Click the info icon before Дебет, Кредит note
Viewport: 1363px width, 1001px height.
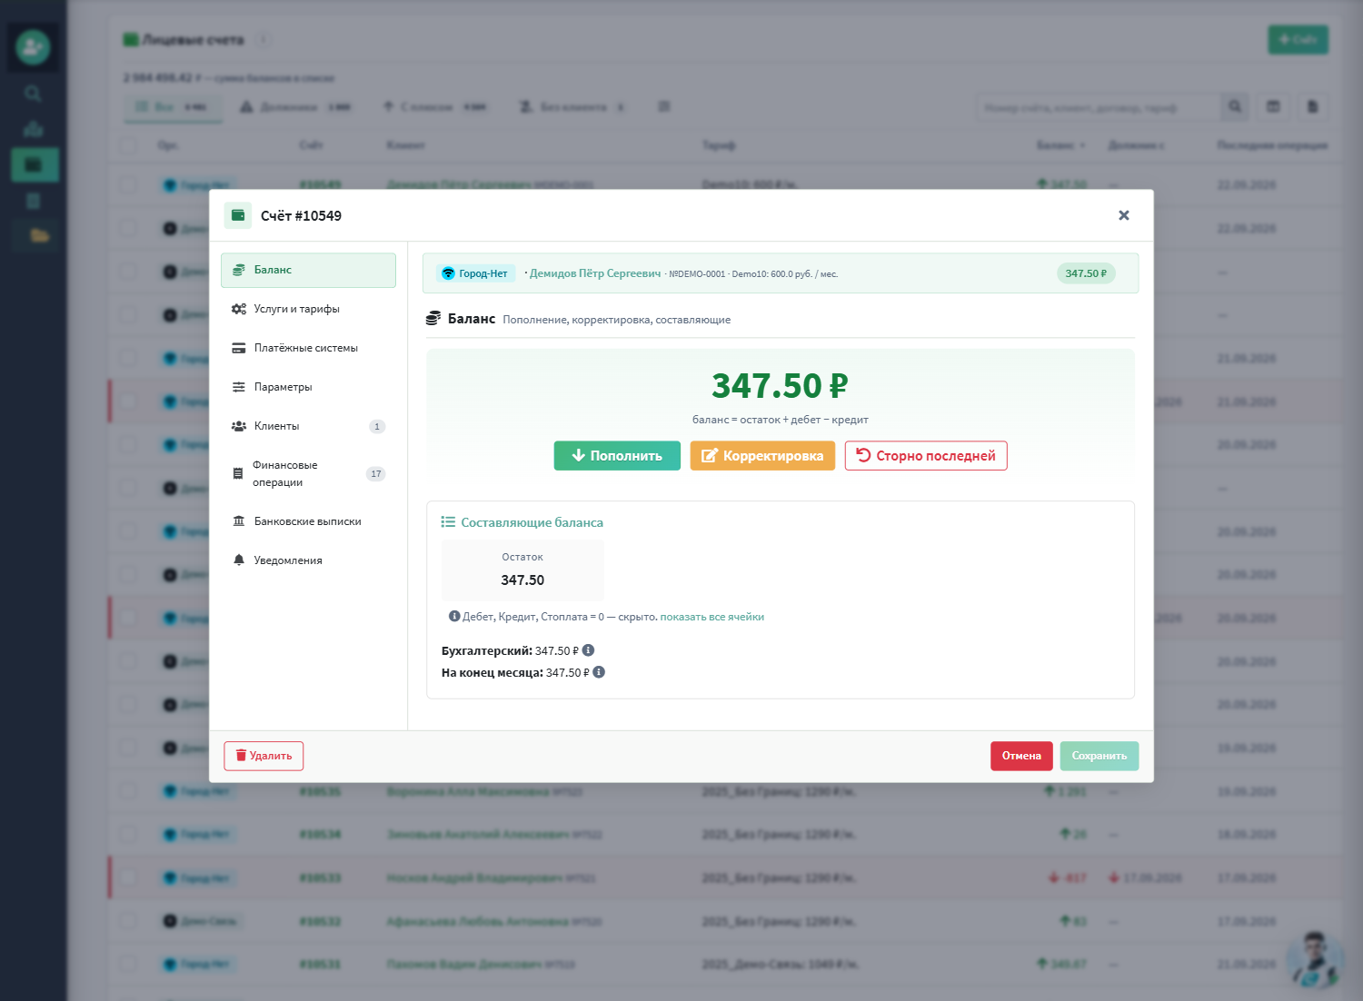click(x=454, y=616)
